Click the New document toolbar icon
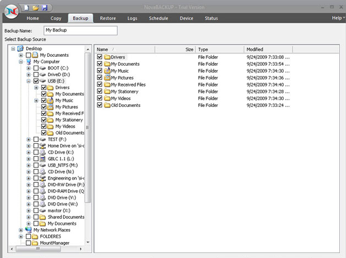 (26, 8)
